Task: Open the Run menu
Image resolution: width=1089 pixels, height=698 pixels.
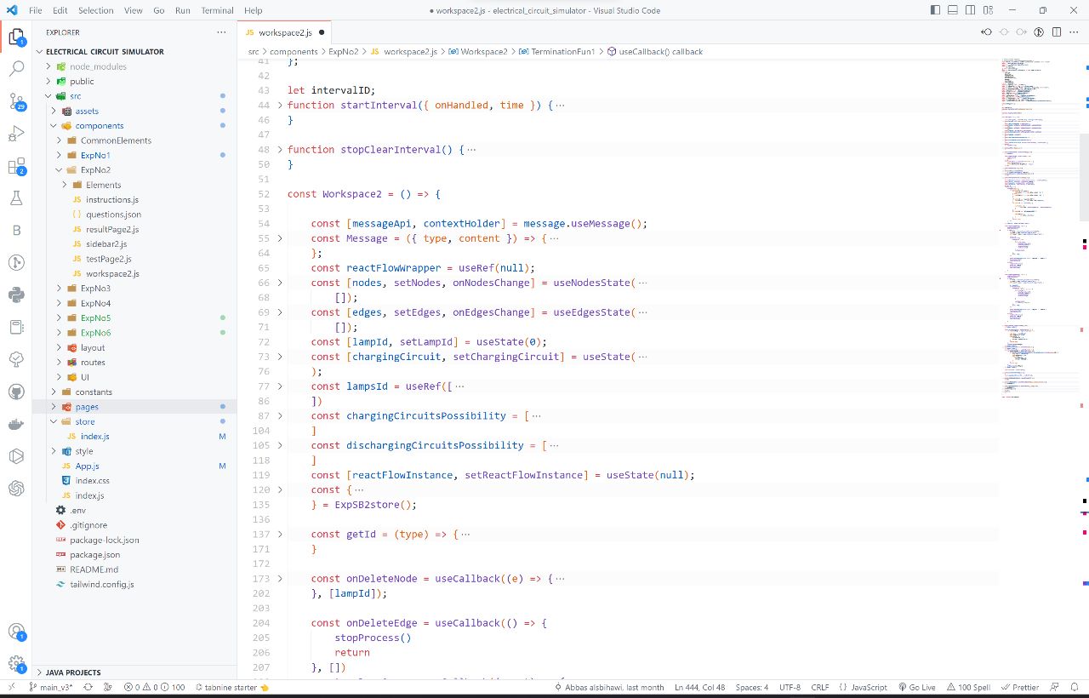Action: tap(183, 10)
